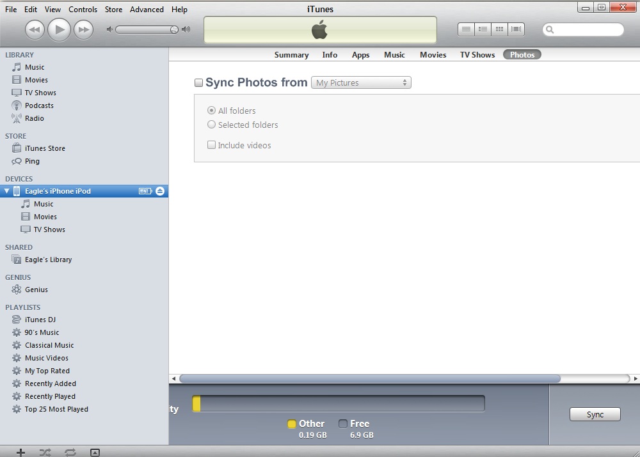The width and height of the screenshot is (640, 457).
Task: Click the add playlist plus button
Action: (20, 452)
